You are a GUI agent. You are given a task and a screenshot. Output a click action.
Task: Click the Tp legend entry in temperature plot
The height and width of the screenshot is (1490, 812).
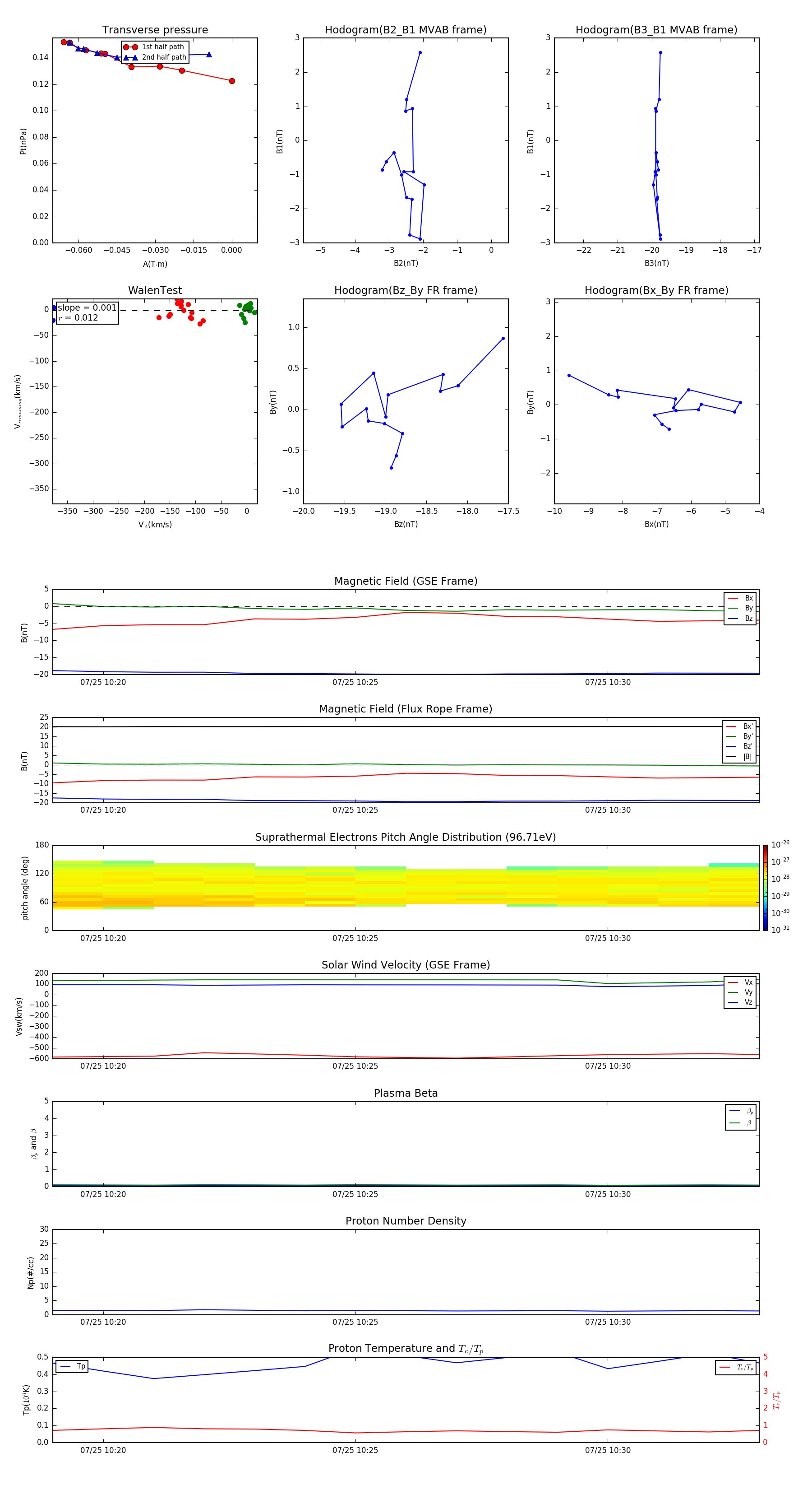[x=72, y=1366]
